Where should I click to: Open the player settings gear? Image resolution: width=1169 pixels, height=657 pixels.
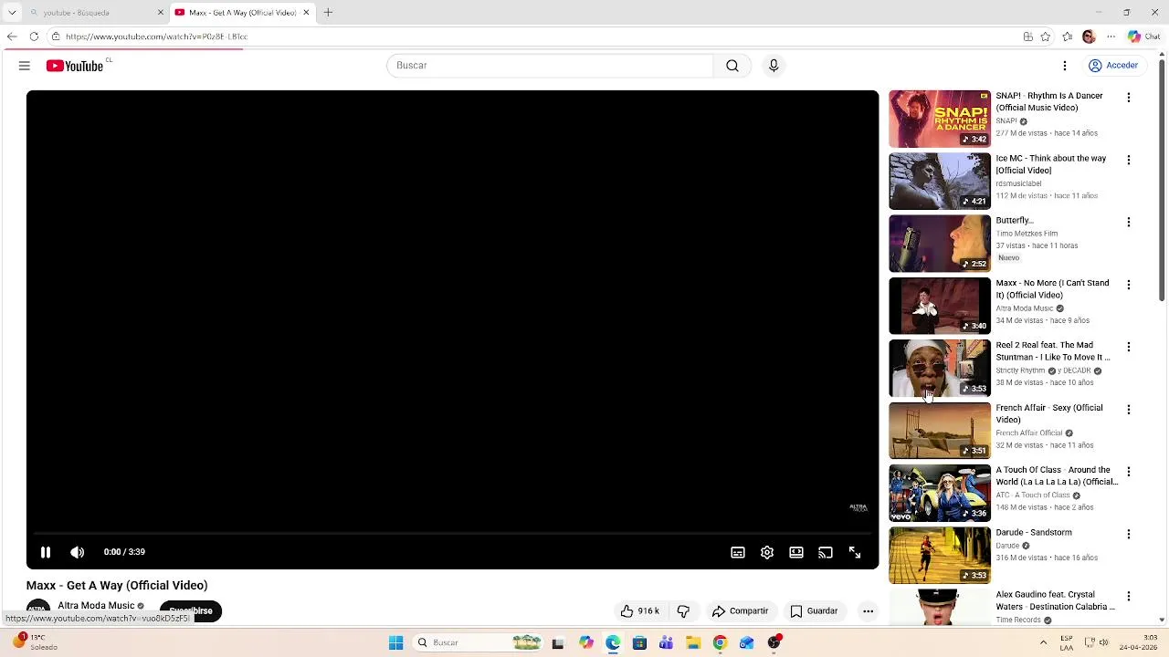click(767, 552)
